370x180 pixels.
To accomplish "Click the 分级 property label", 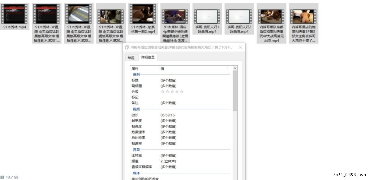I will click(x=135, y=92).
